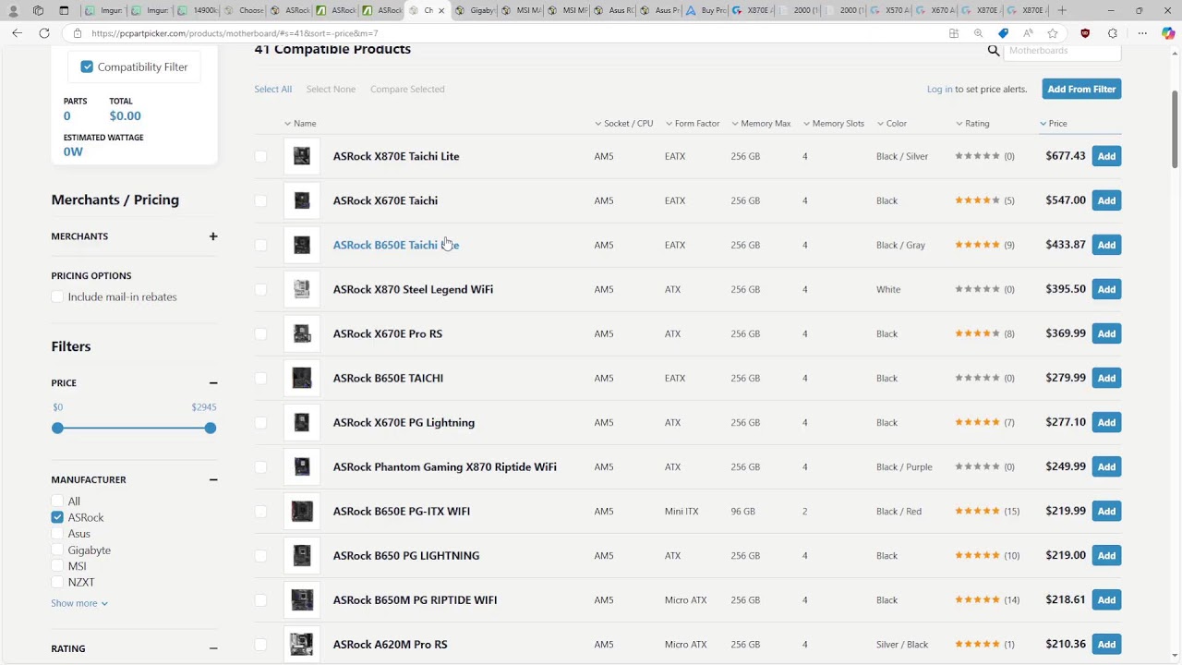Click the Add From Filter button
This screenshot has height=665, width=1182.
point(1081,89)
